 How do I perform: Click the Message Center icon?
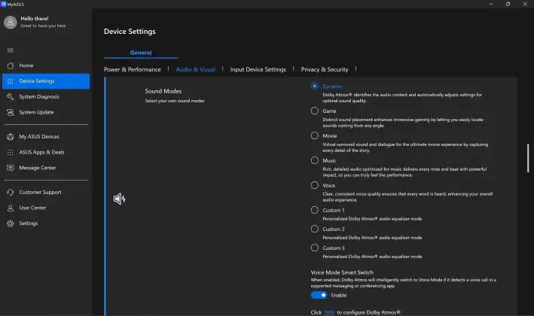[11, 168]
